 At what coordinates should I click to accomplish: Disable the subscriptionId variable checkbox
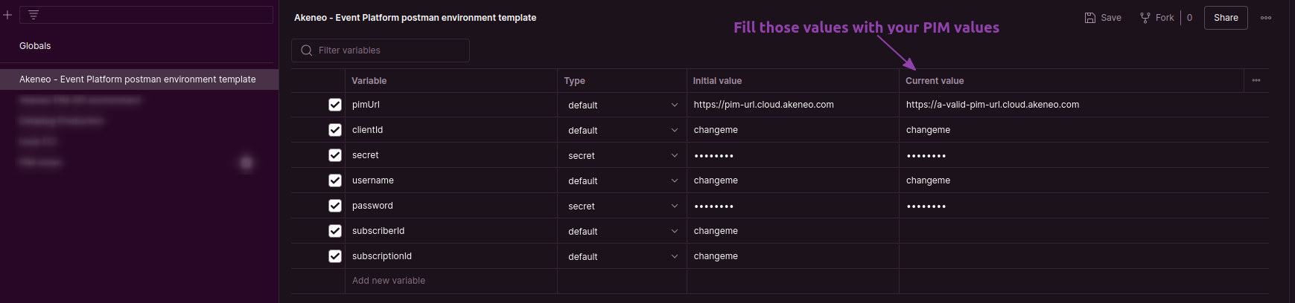pyautogui.click(x=335, y=256)
